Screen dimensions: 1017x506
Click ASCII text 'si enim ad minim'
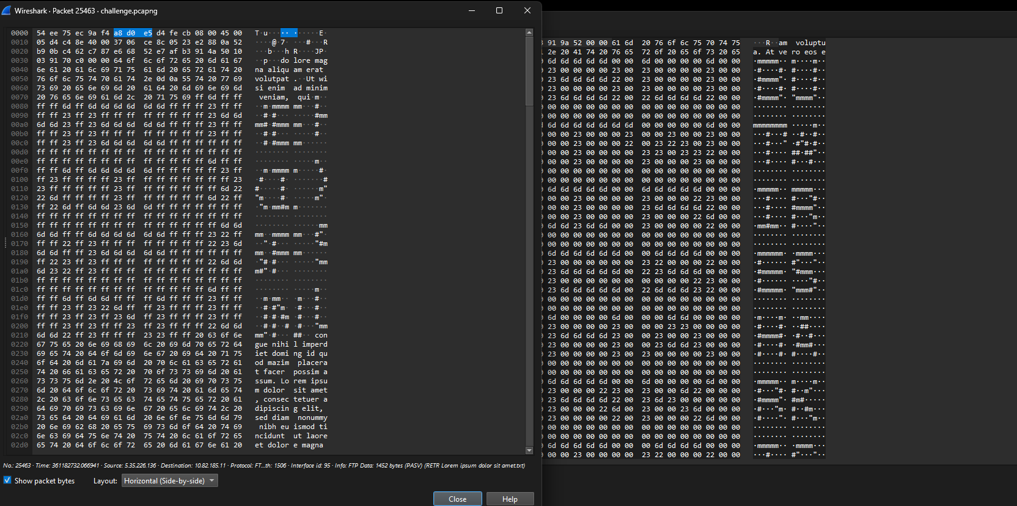coord(291,88)
